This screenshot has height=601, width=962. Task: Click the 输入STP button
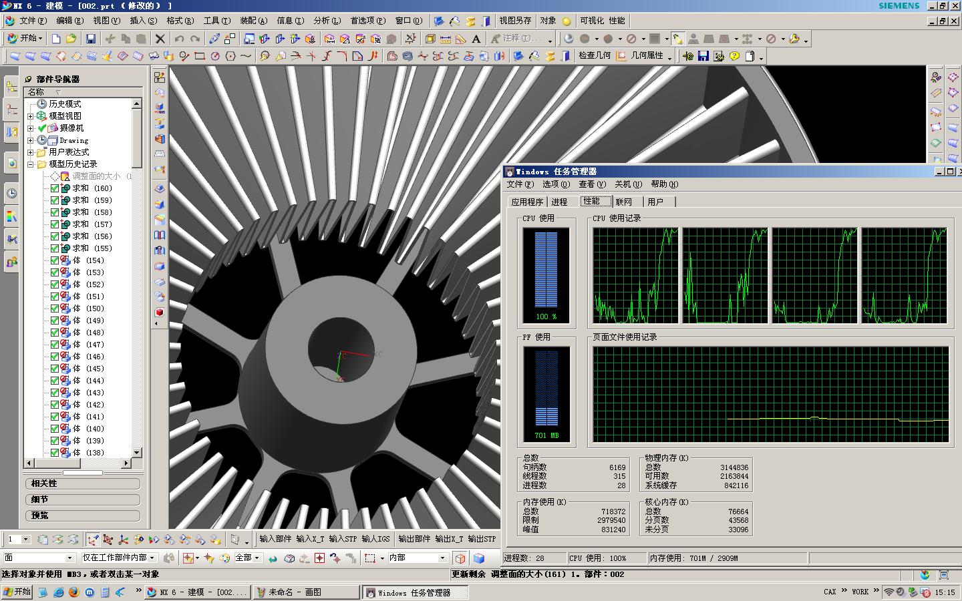[343, 540]
